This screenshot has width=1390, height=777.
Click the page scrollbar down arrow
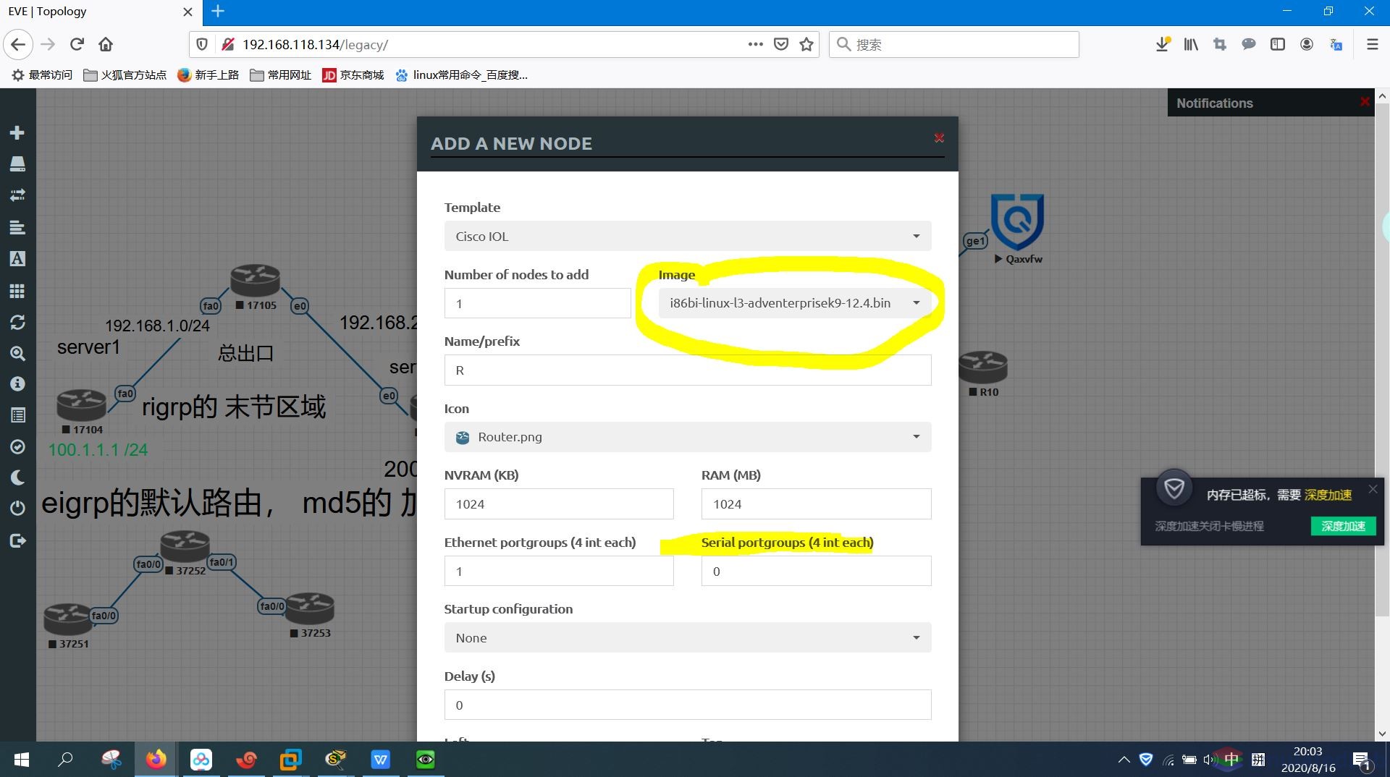pyautogui.click(x=1382, y=734)
